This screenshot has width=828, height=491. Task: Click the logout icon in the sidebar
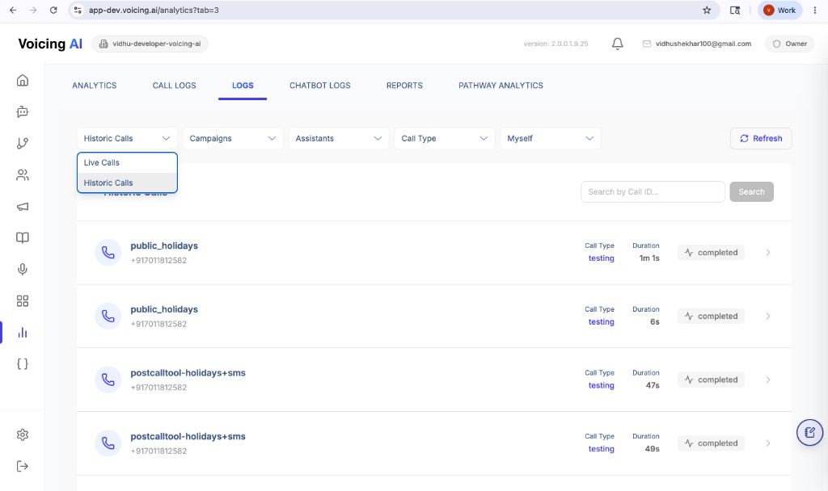click(x=22, y=466)
